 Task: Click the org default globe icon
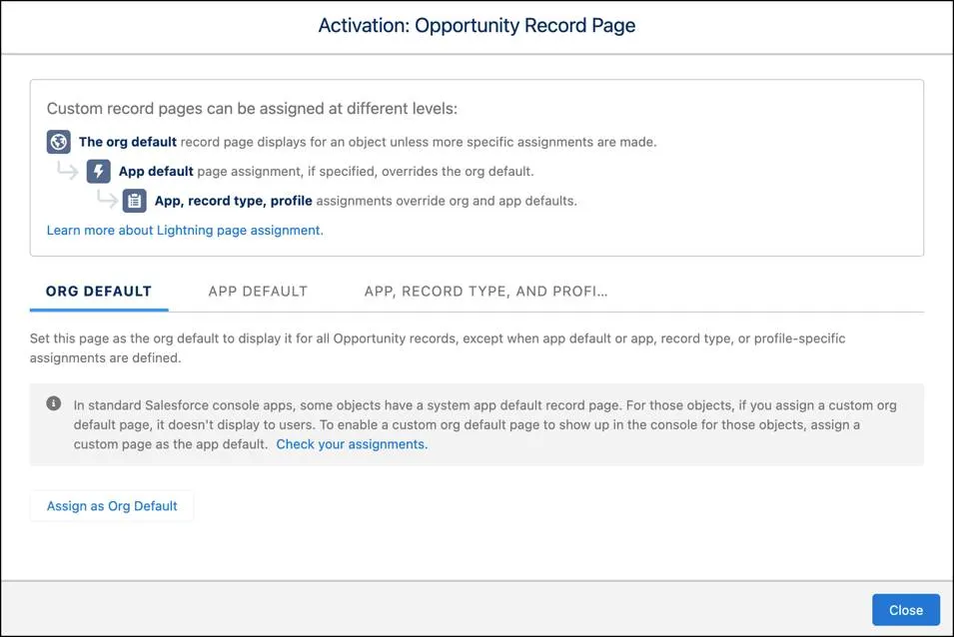pos(59,142)
